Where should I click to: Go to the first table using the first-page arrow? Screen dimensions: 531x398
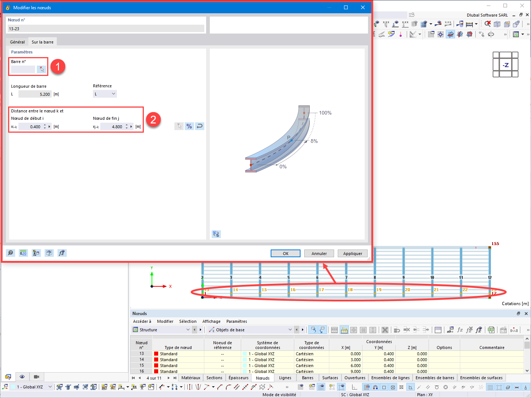(133, 378)
